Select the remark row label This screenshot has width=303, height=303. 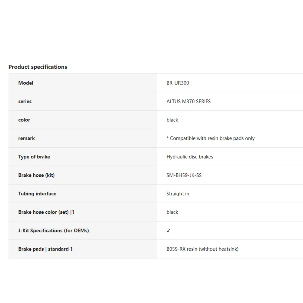(x=27, y=138)
